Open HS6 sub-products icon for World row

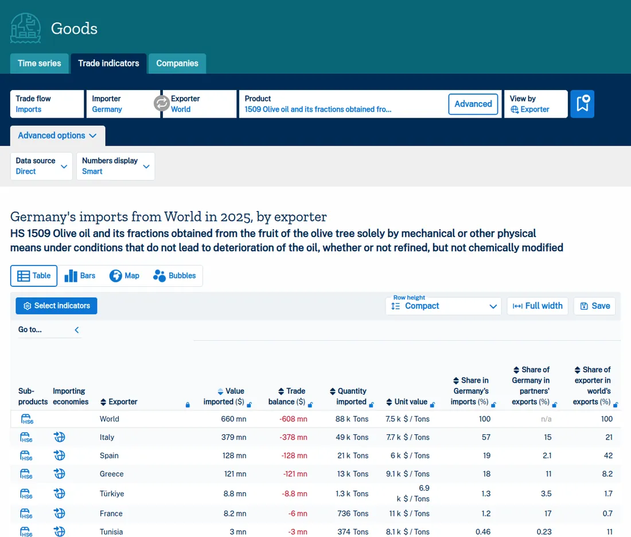(27, 419)
